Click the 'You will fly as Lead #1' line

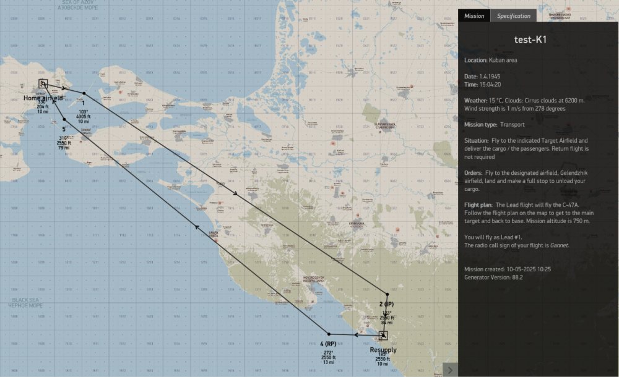click(493, 237)
